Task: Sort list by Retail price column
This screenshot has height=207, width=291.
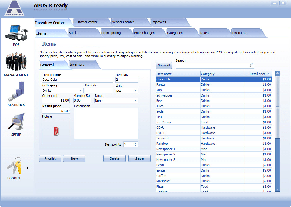Action: (258, 74)
